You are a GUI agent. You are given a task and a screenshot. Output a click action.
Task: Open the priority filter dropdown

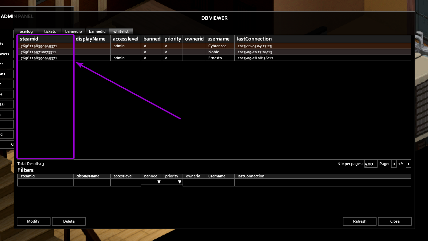tap(180, 182)
